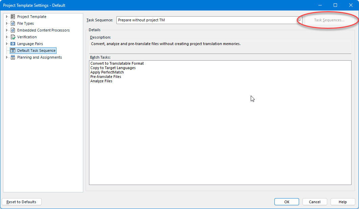Close the Project Template Settings dialog
The width and height of the screenshot is (359, 209).
pyautogui.click(x=351, y=5)
